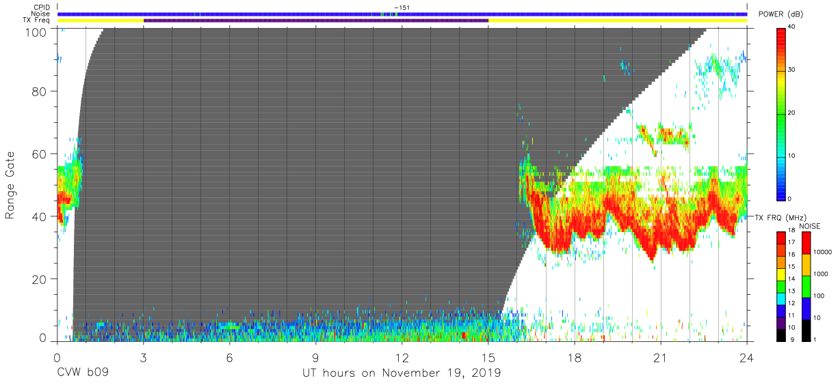Screen dimensions: 840x387
Task: Click the 'CVW b09' station label
Action: (83, 373)
